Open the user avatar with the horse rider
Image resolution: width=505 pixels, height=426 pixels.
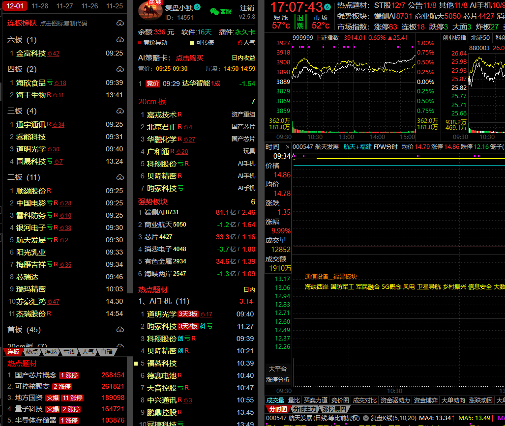[x=150, y=11]
